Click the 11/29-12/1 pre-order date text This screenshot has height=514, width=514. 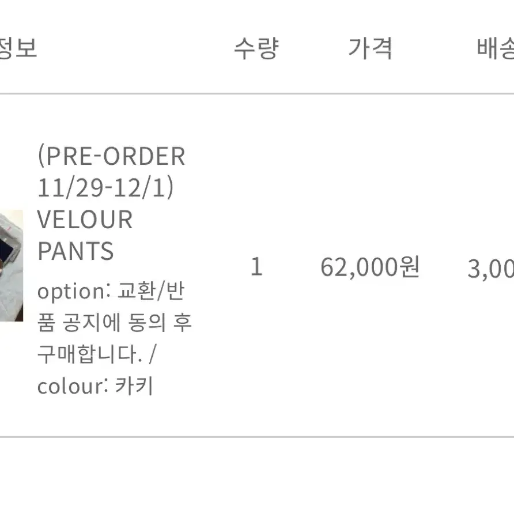pos(105,187)
